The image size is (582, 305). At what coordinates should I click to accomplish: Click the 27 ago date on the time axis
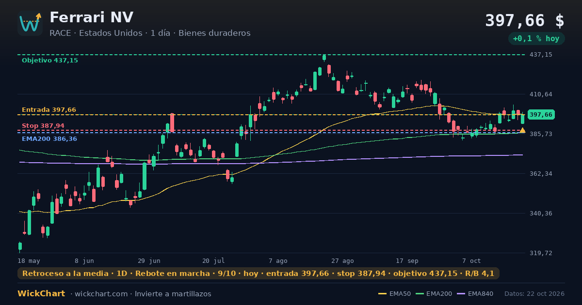342,260
